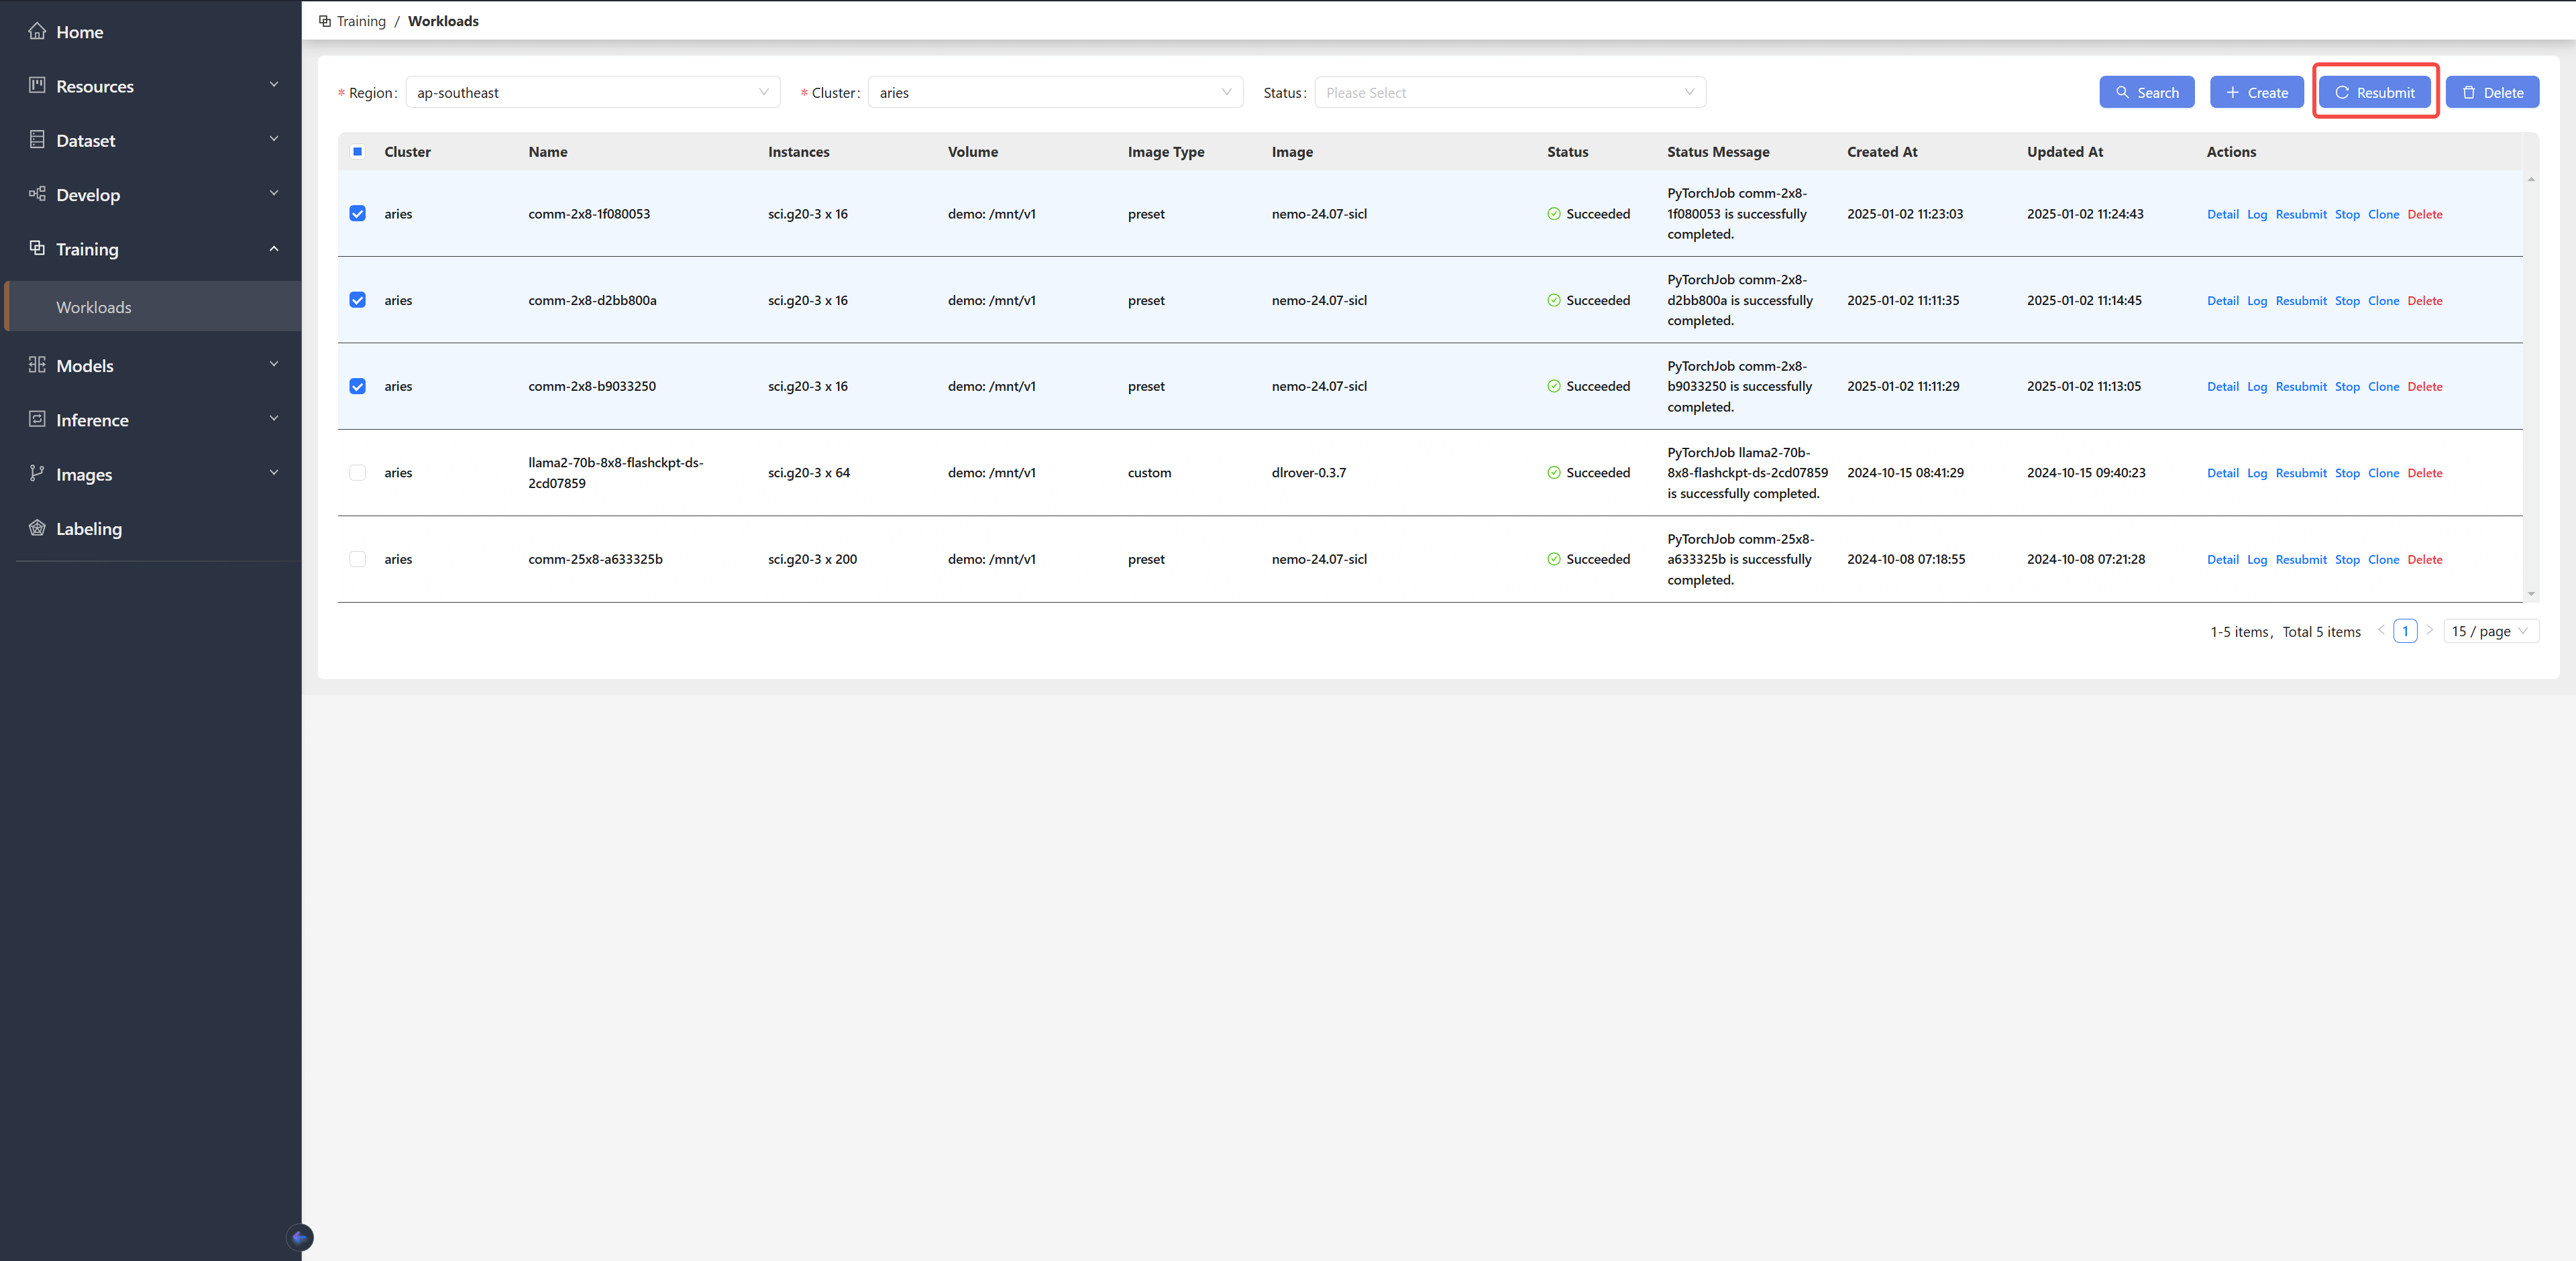Open the 15 / page size dropdown

tap(2490, 632)
